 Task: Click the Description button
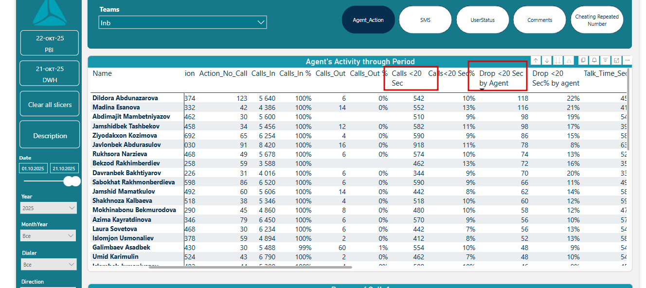(50, 135)
